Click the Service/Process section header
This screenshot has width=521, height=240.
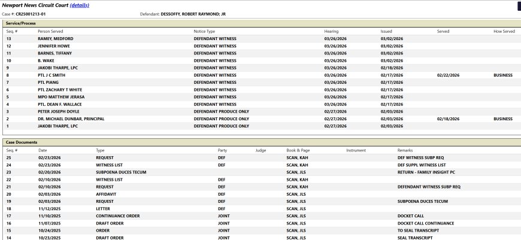(21, 23)
